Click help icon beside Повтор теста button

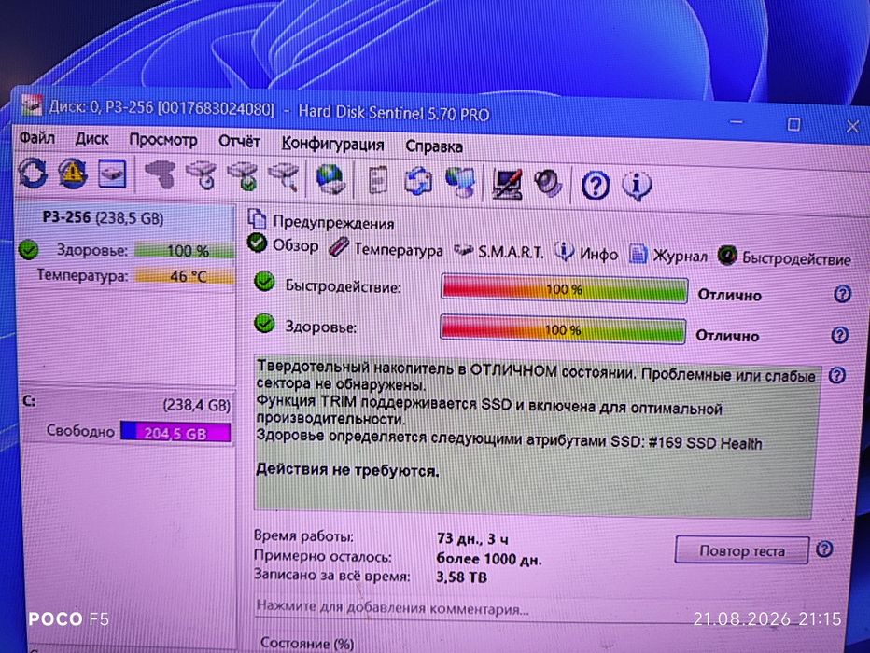[x=824, y=549]
